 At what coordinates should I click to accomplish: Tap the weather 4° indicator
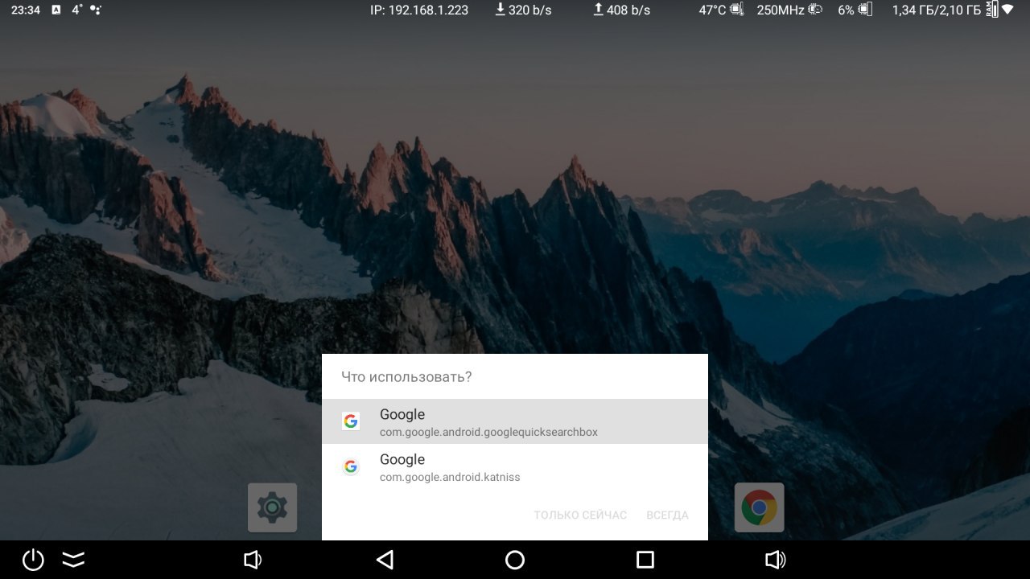click(x=76, y=10)
